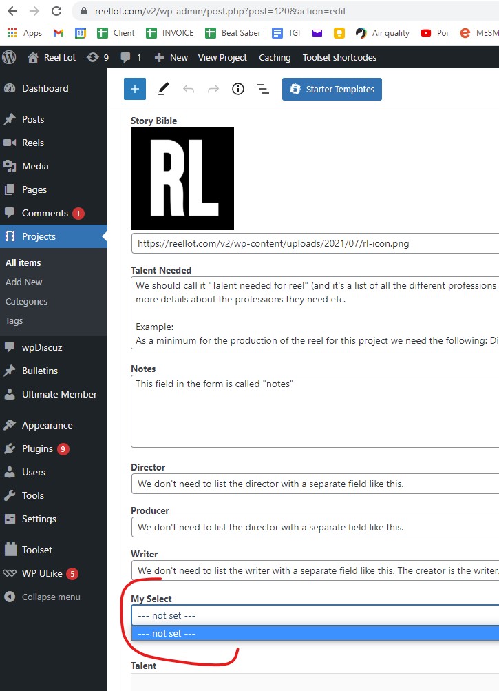The width and height of the screenshot is (499, 691).
Task: Click the Story Bible image URL field
Action: coord(315,243)
